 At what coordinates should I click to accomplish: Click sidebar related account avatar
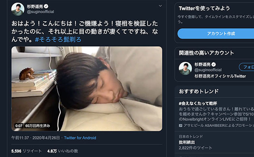[185, 68]
